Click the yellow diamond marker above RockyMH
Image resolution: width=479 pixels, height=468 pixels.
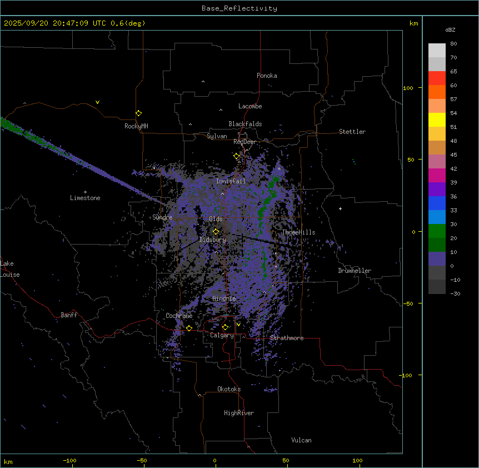click(x=138, y=113)
